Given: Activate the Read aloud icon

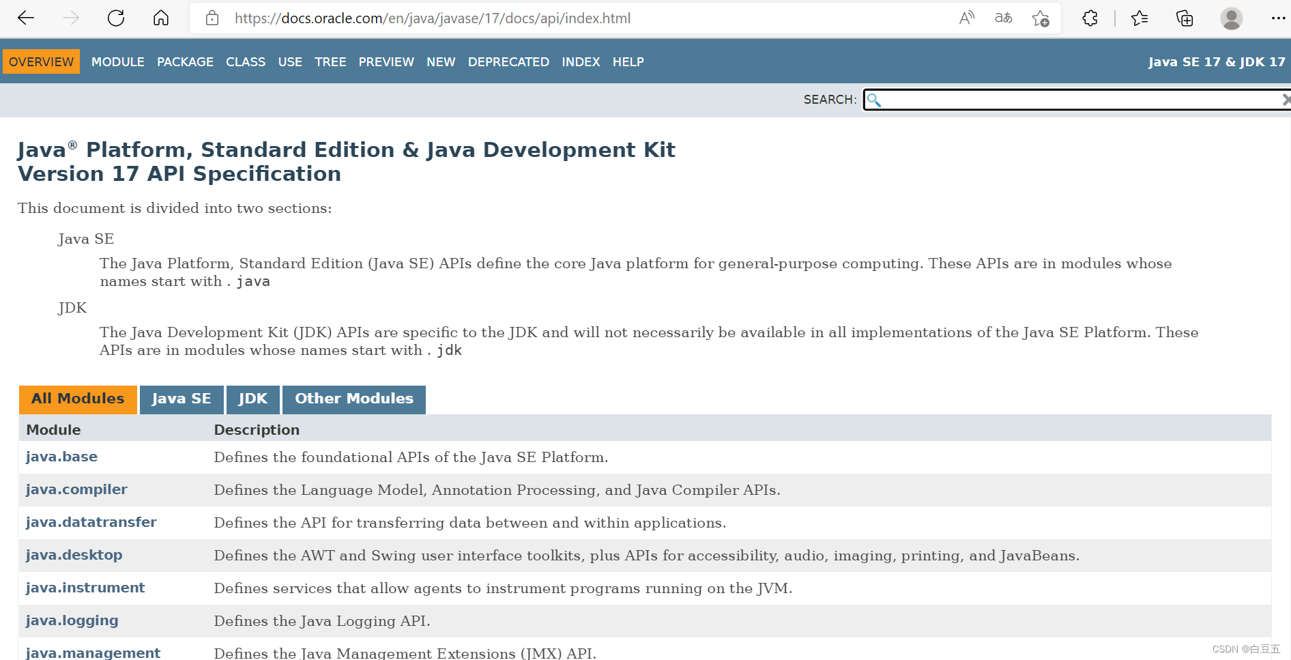Looking at the screenshot, I should pos(966,18).
